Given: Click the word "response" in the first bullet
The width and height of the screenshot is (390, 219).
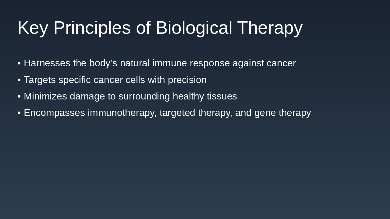Looking at the screenshot, I should point(210,63).
